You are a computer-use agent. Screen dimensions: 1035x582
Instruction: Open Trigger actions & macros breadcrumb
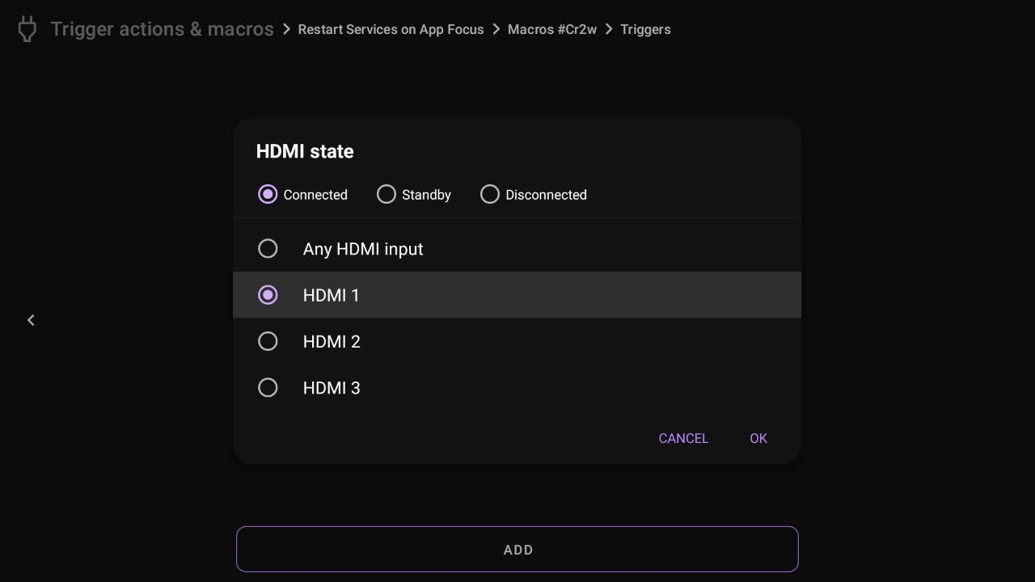pyautogui.click(x=162, y=29)
